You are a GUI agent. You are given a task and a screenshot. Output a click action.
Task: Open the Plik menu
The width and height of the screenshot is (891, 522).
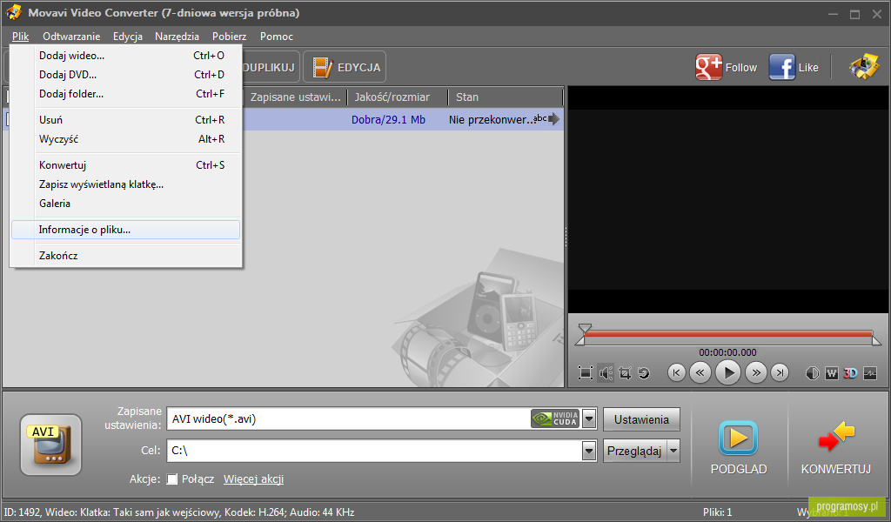click(21, 37)
